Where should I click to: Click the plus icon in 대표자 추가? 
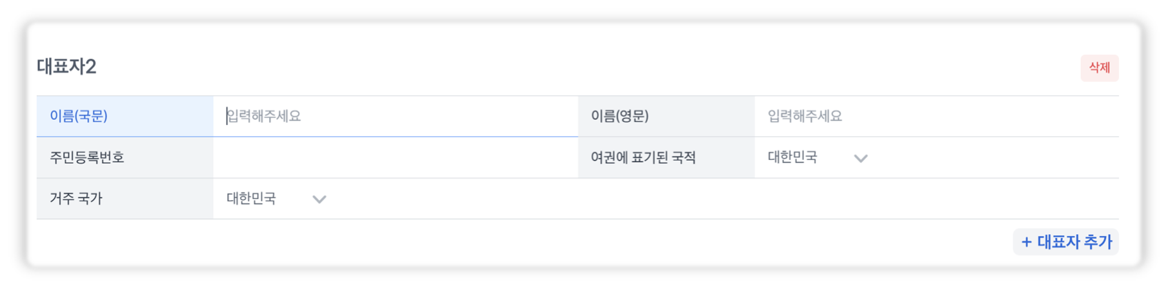(1026, 243)
